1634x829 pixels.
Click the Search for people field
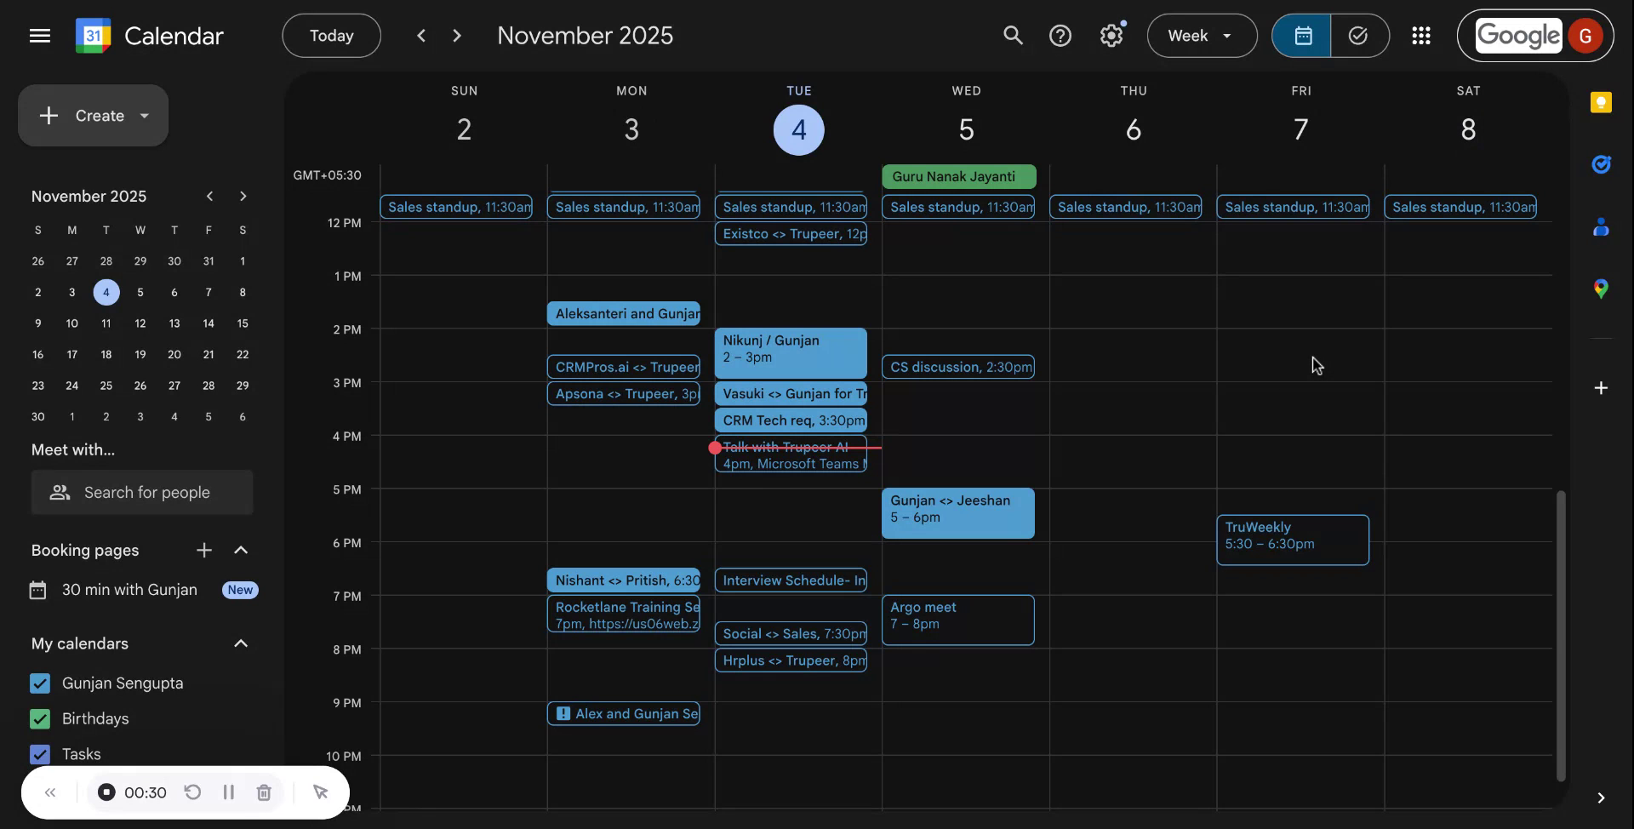coord(142,492)
